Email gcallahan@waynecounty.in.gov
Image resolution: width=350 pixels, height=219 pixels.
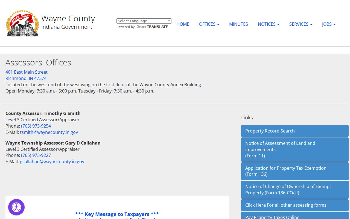[x=52, y=162]
